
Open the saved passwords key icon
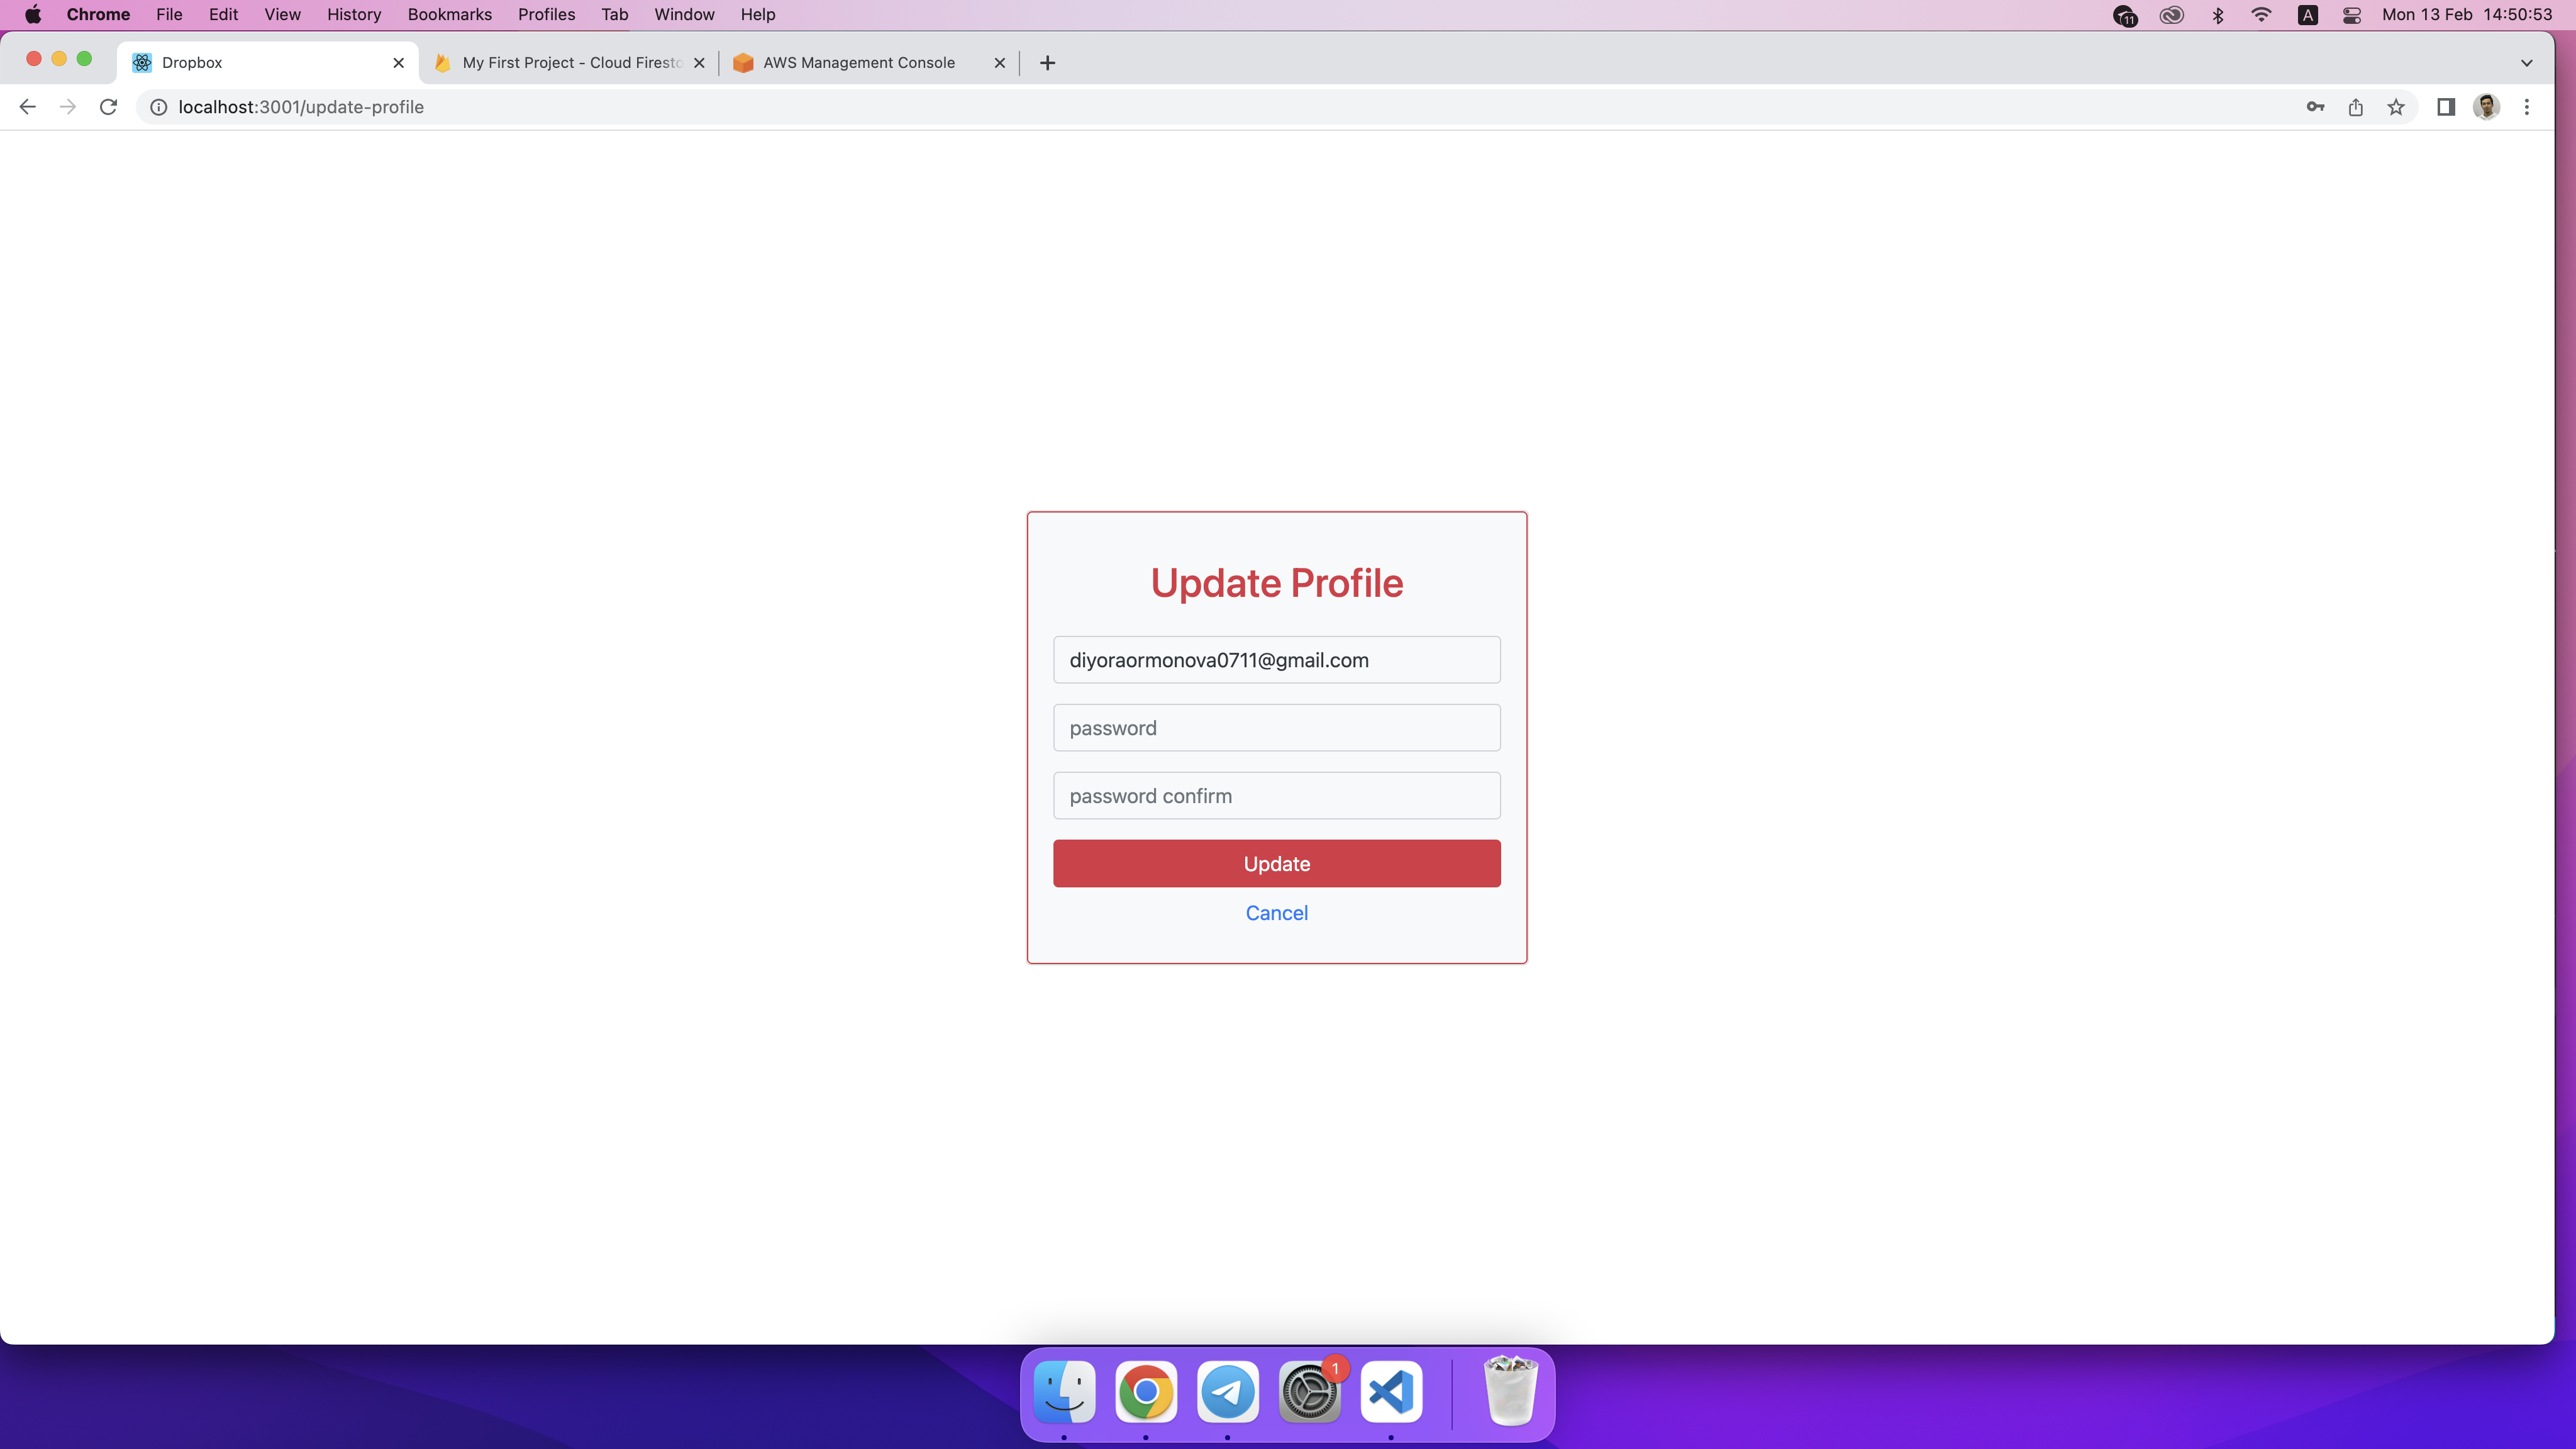click(2315, 107)
